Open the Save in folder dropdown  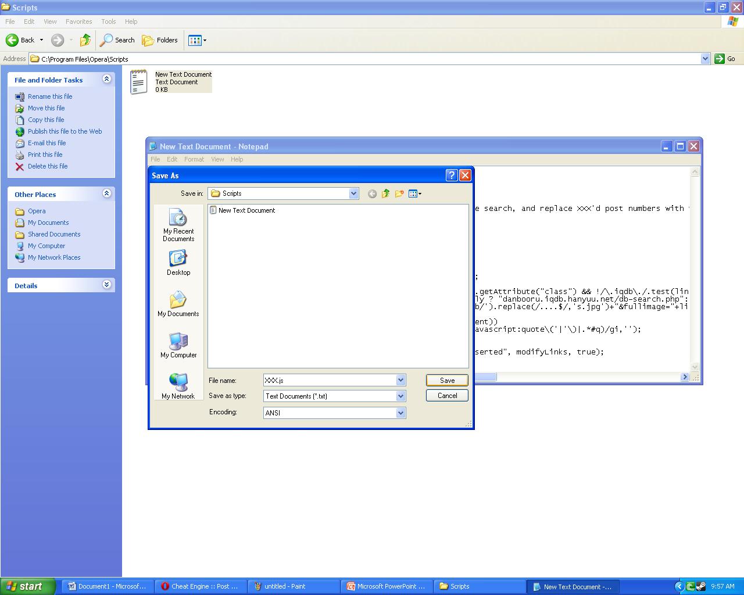point(353,193)
